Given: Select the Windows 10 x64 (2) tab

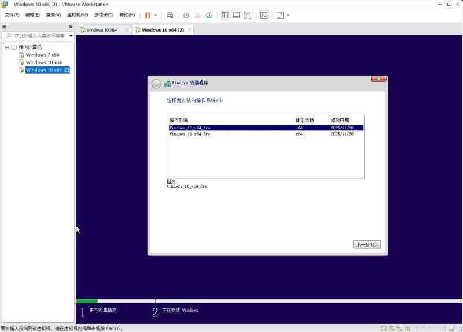Looking at the screenshot, I should pos(163,30).
